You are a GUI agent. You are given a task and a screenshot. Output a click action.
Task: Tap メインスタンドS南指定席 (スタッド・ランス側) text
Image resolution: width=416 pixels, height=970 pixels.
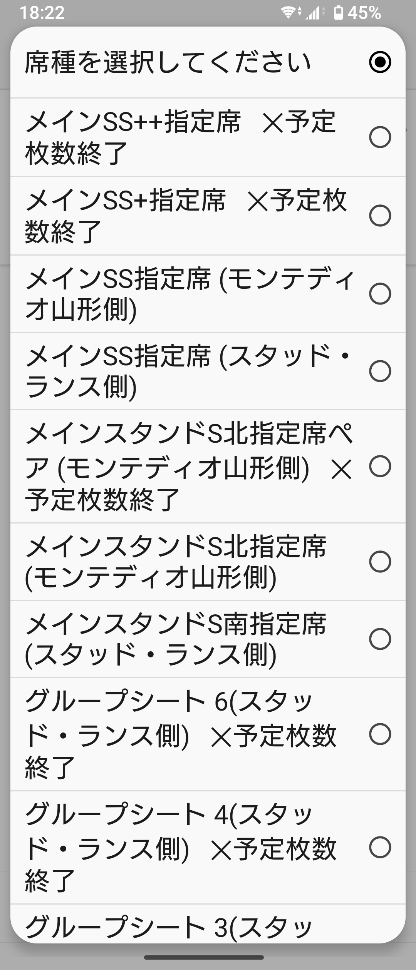point(176,639)
